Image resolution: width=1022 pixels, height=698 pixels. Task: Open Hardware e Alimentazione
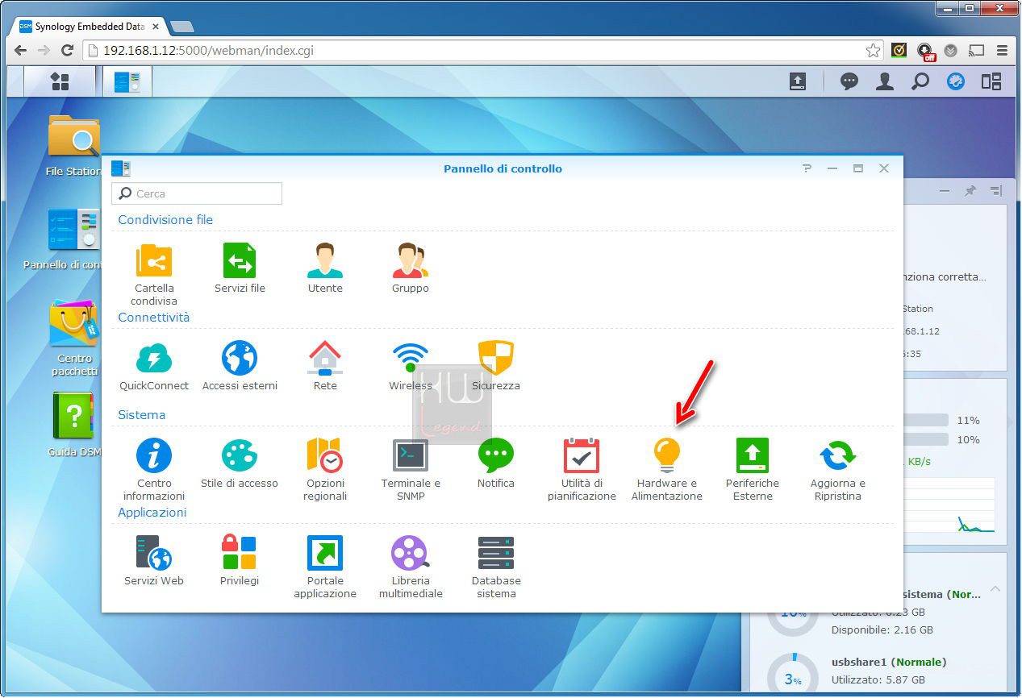(x=667, y=470)
